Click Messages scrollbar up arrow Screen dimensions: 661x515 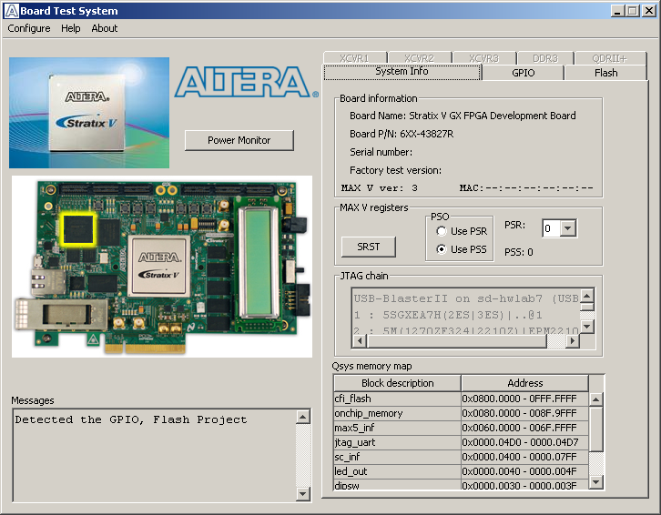pos(302,418)
